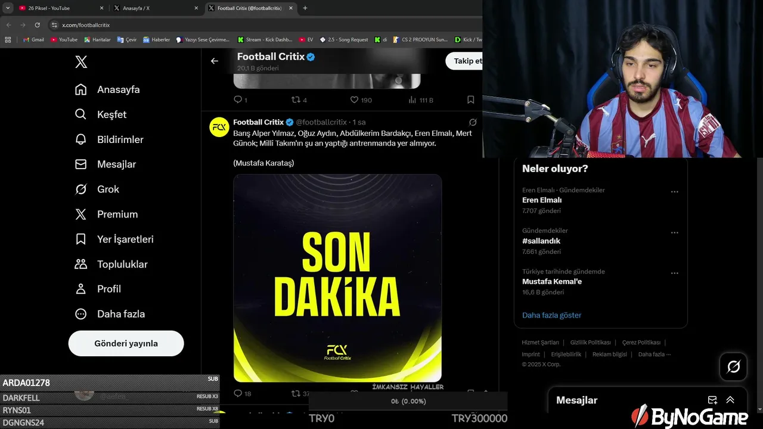Viewport: 763px width, 429px height.
Task: Open Gizlilik Politikası footer link
Action: 590,343
